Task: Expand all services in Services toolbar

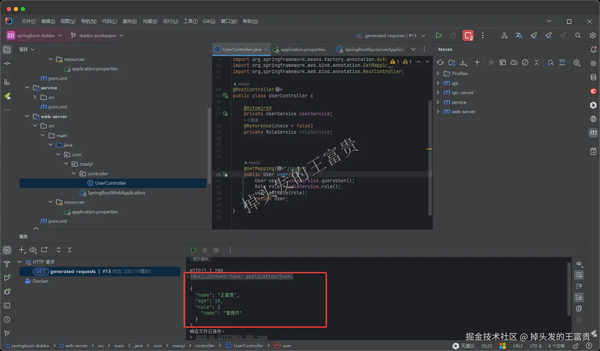Action: tap(59, 250)
